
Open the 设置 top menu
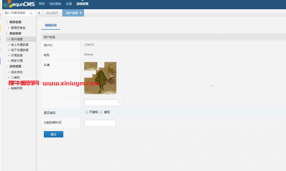click(69, 4)
